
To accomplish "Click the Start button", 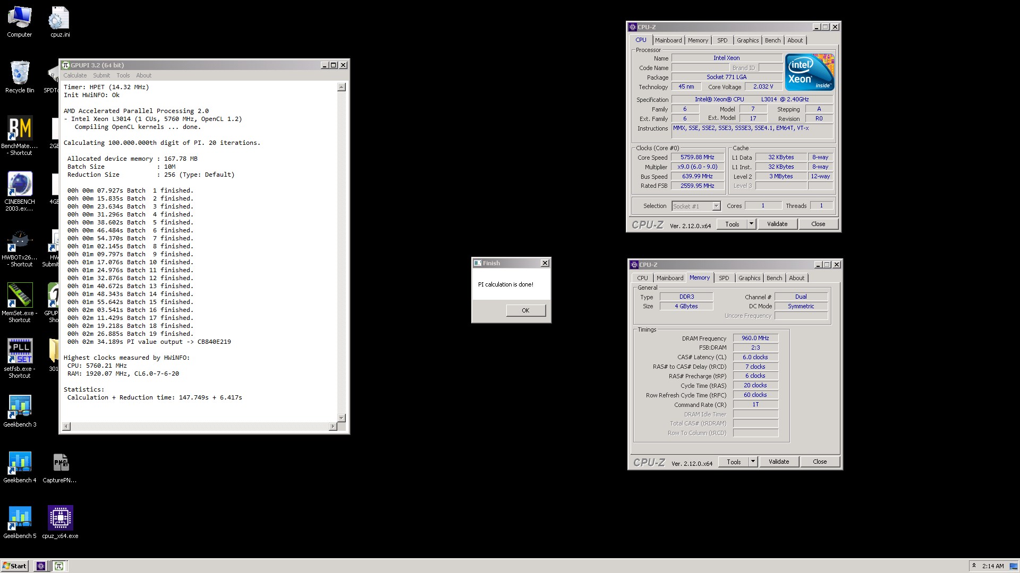I will [14, 566].
